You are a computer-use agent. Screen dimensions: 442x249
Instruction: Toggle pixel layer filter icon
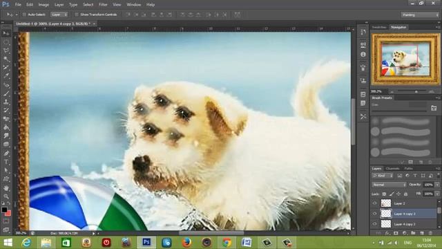pos(400,176)
